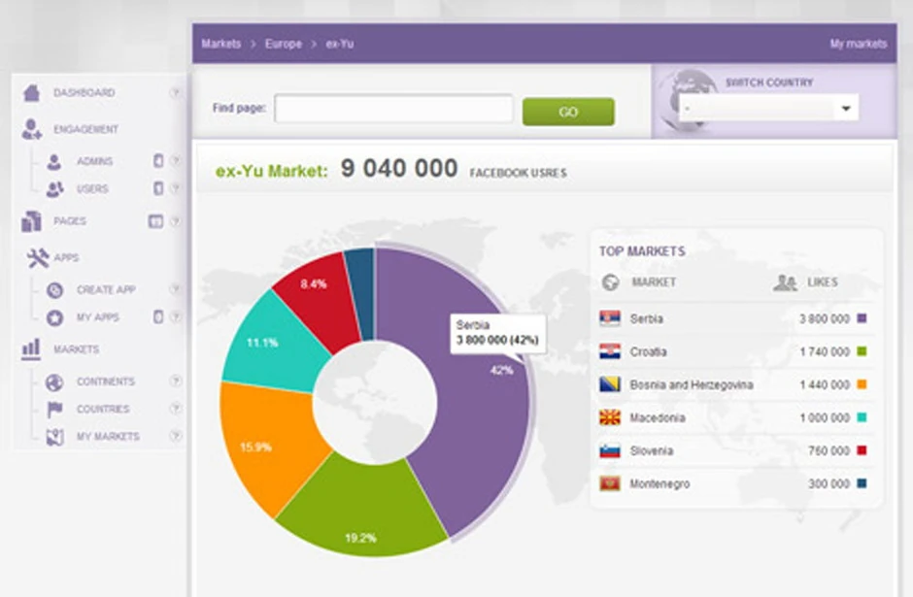Image resolution: width=913 pixels, height=597 pixels.
Task: Click the Europe breadcrumb link
Action: point(284,45)
